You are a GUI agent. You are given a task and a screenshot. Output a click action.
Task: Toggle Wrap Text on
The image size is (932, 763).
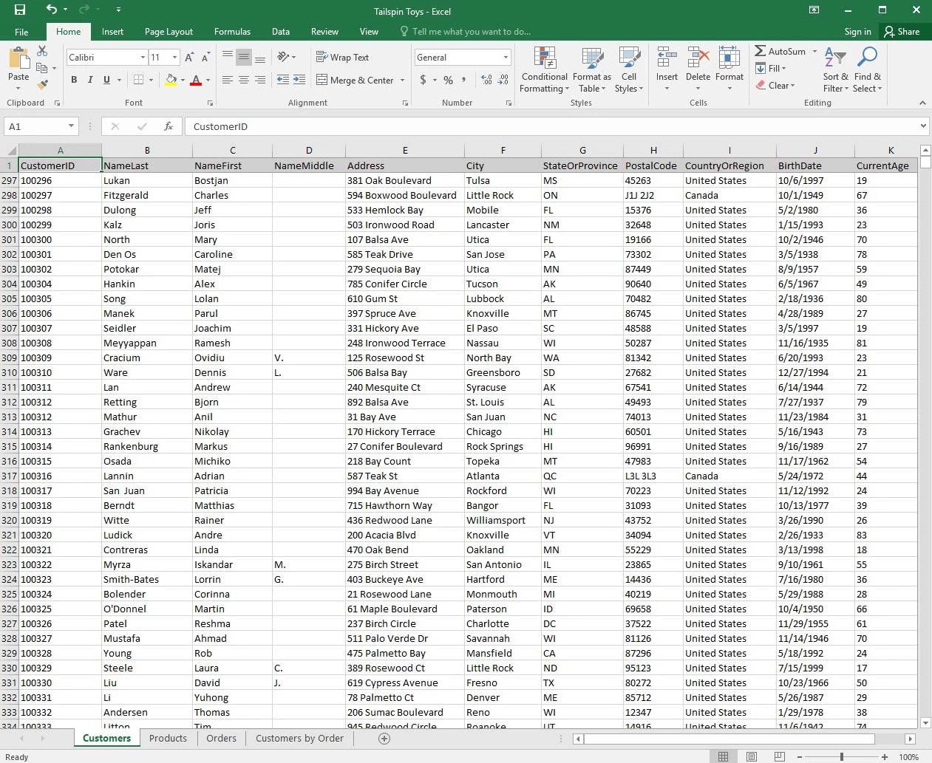click(x=342, y=58)
